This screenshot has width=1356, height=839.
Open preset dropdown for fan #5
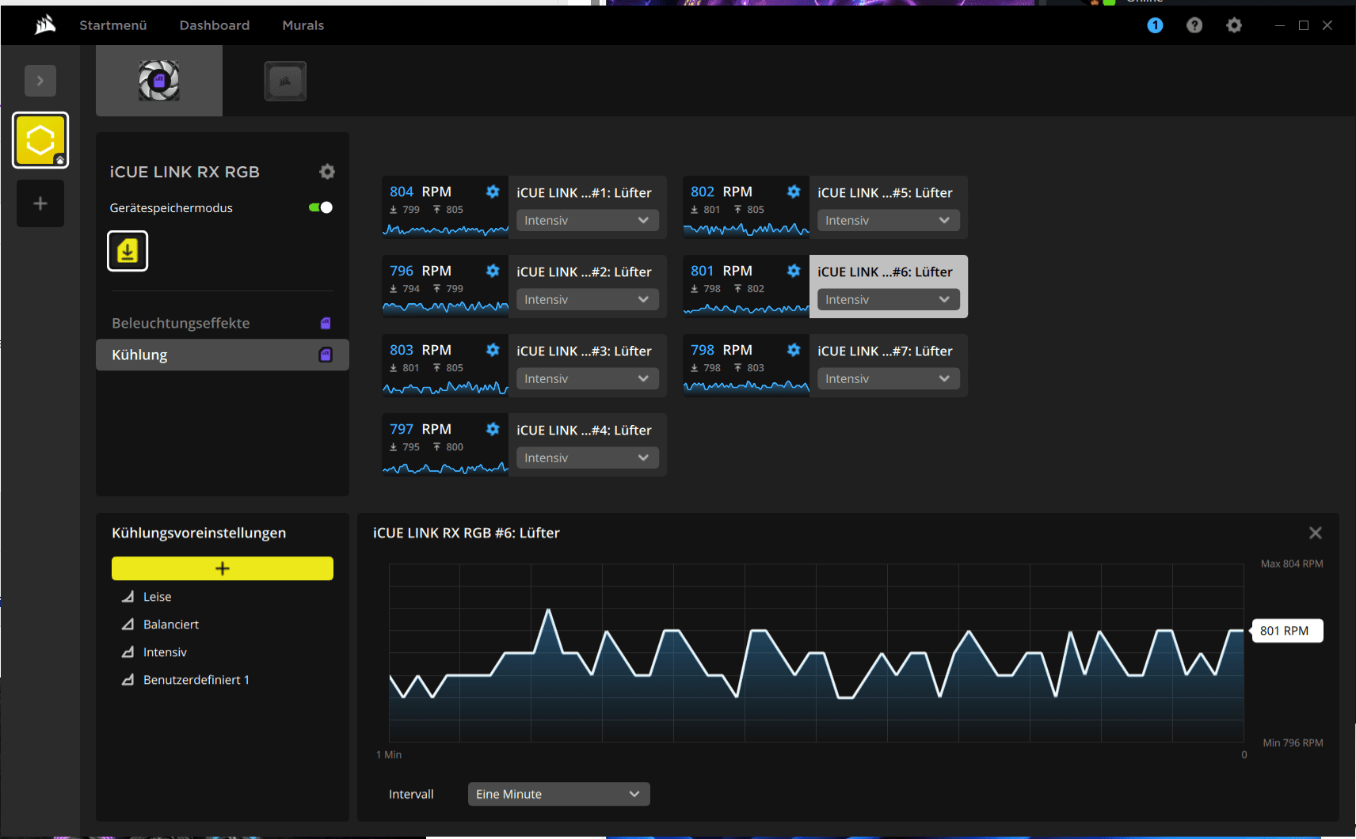click(x=889, y=220)
